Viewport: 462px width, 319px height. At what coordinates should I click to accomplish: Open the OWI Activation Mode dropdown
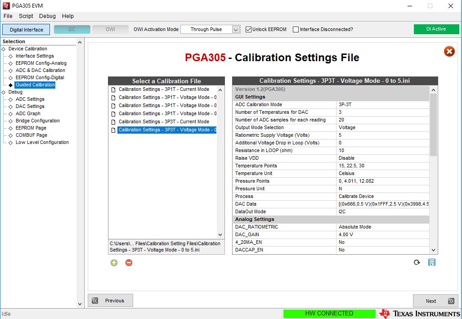[x=211, y=30]
